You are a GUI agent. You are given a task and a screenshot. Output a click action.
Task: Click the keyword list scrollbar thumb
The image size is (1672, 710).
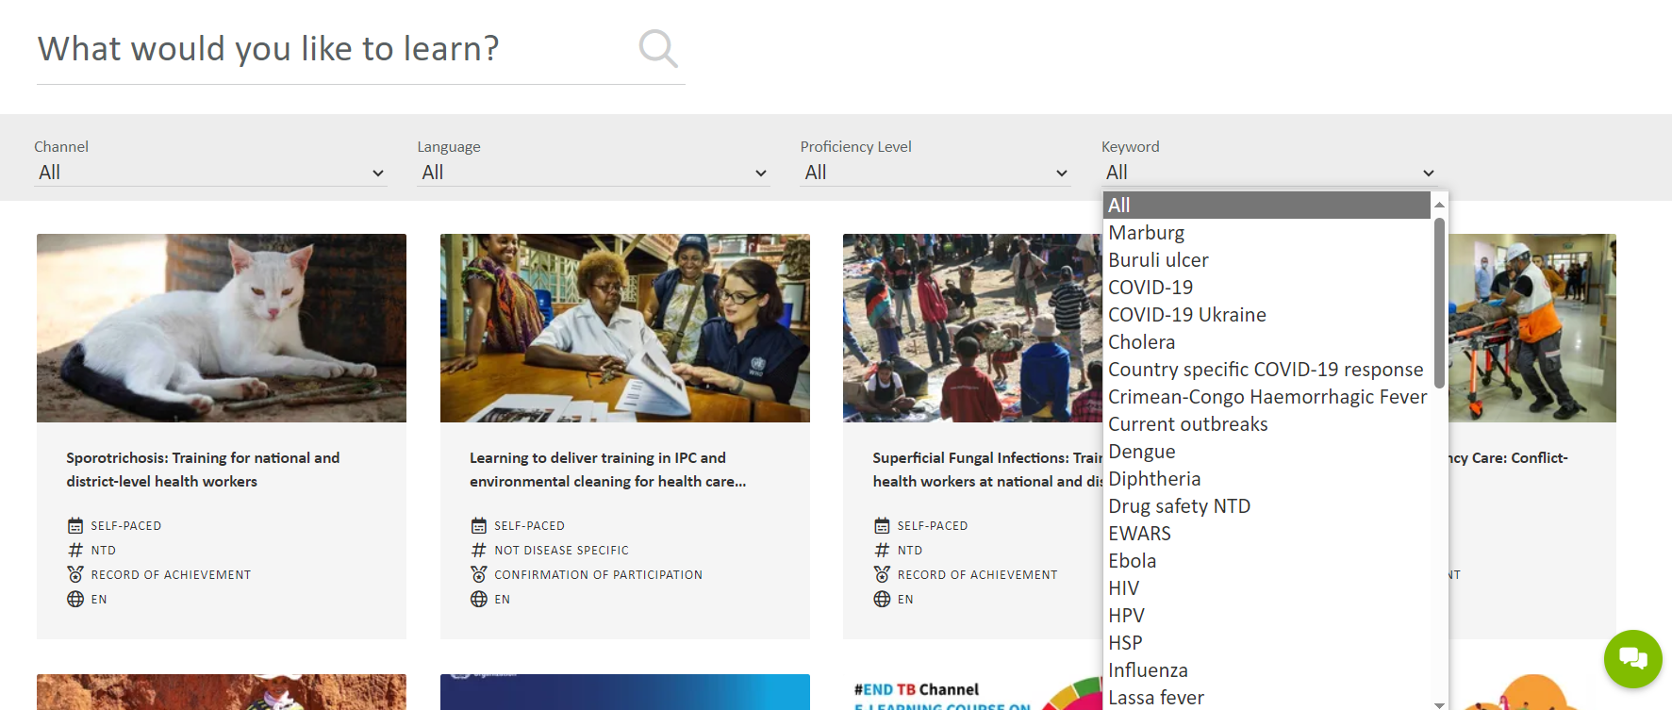1439,303
